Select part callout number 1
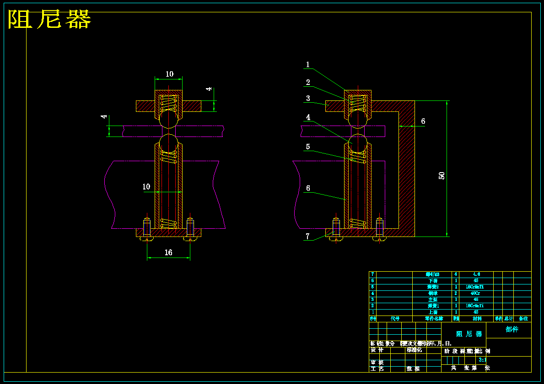 click(308, 64)
